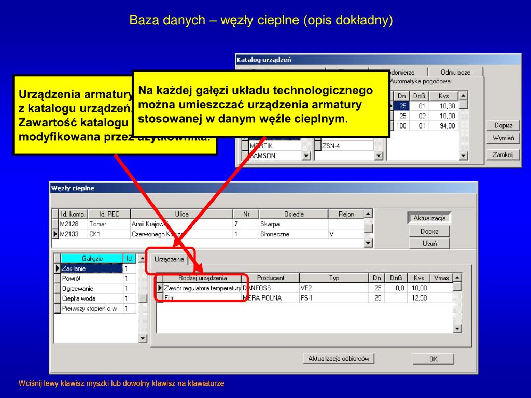Screen dimensions: 531x398
Task: Click the Vmax column header
Action: pos(442,278)
